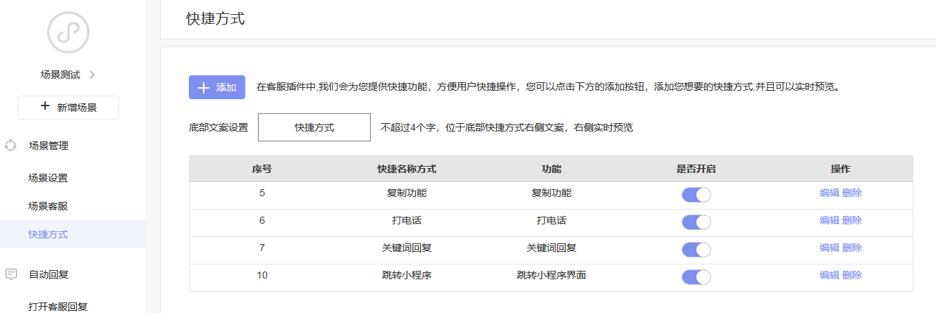Click 删除 for the 复制功能 row

852,193
